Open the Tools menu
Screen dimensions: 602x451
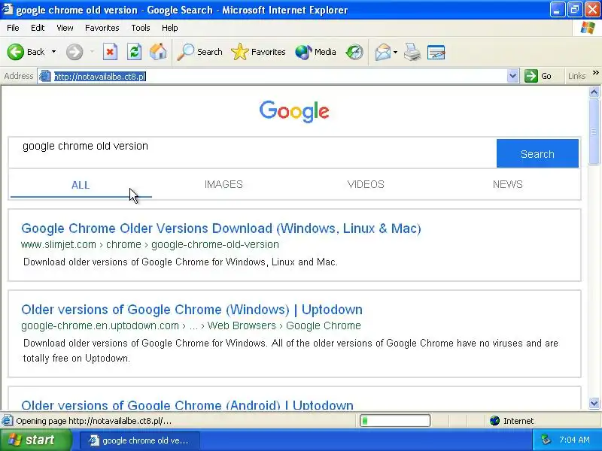[141, 28]
